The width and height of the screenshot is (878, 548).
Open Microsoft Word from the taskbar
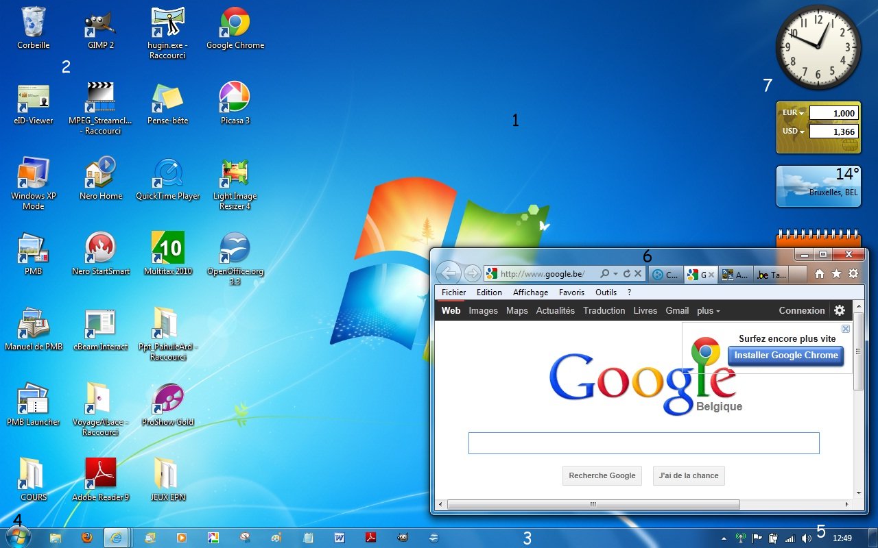point(340,538)
